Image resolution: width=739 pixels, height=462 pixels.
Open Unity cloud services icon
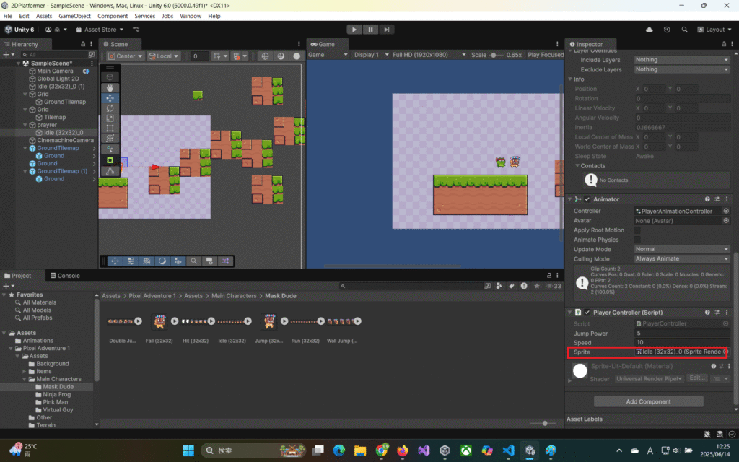tap(649, 29)
